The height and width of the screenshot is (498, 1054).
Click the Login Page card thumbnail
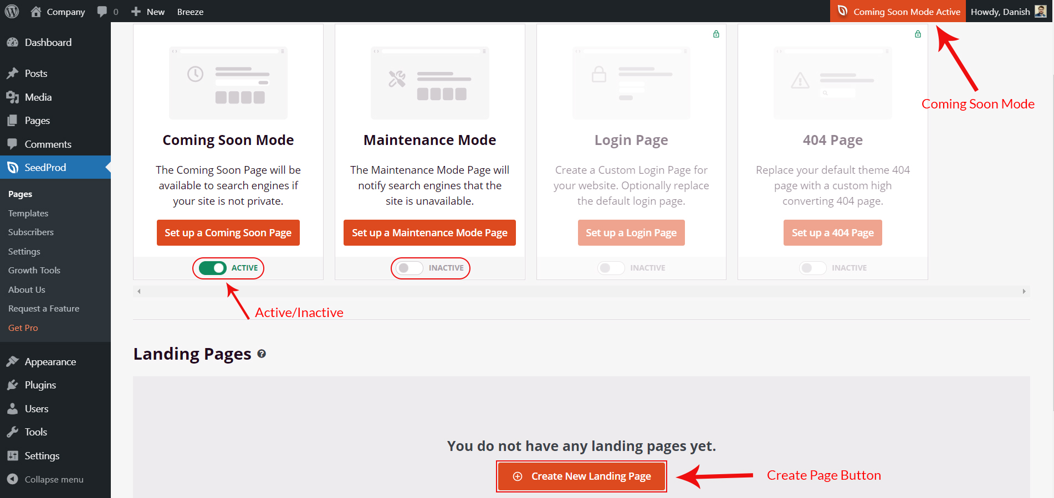pyautogui.click(x=631, y=83)
